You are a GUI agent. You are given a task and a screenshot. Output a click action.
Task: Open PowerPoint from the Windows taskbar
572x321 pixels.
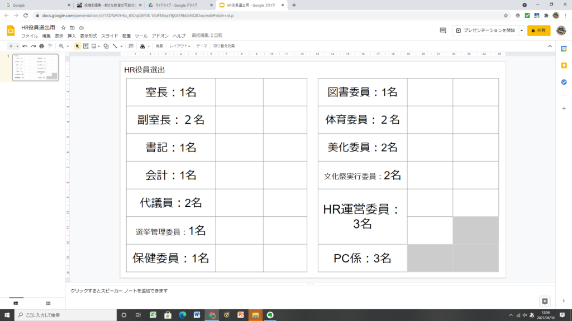(x=241, y=315)
